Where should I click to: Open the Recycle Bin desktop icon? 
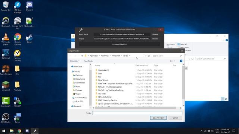click(x=6, y=6)
